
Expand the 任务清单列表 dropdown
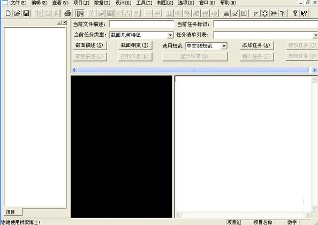315,35
